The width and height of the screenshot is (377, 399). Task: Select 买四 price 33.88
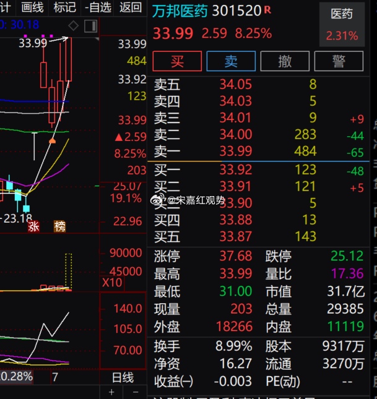click(x=236, y=220)
